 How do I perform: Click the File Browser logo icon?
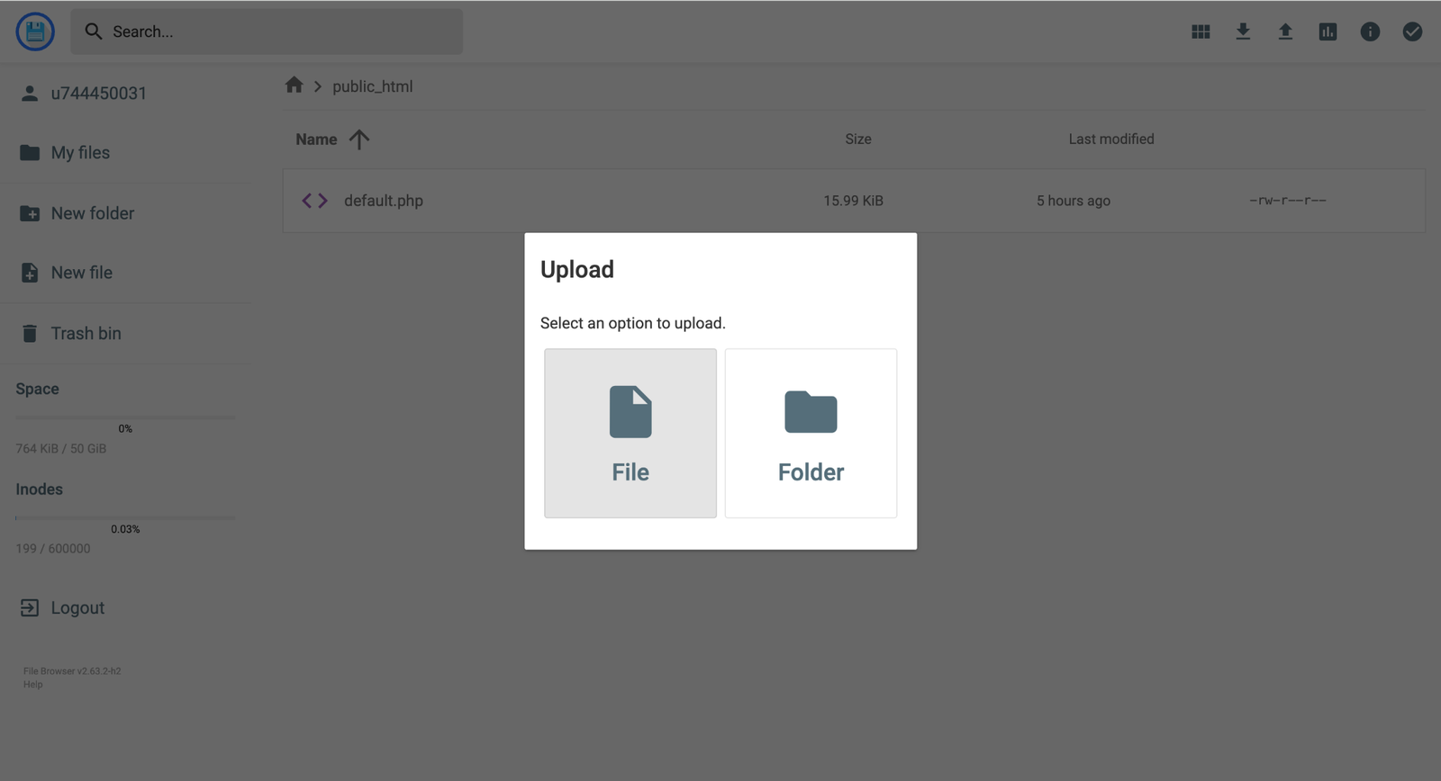(x=35, y=31)
